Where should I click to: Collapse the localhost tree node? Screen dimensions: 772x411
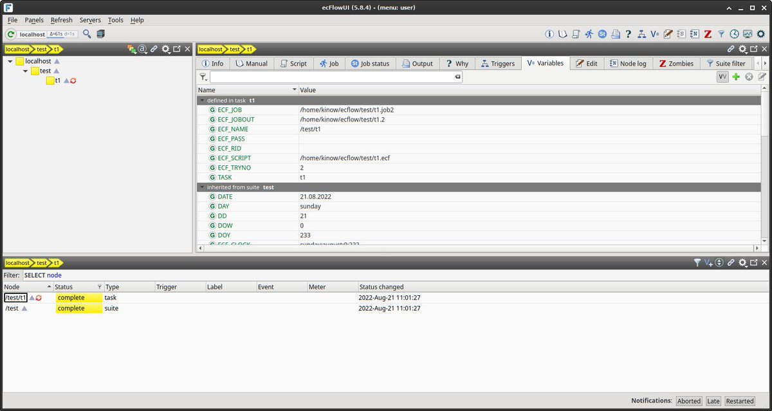10,62
